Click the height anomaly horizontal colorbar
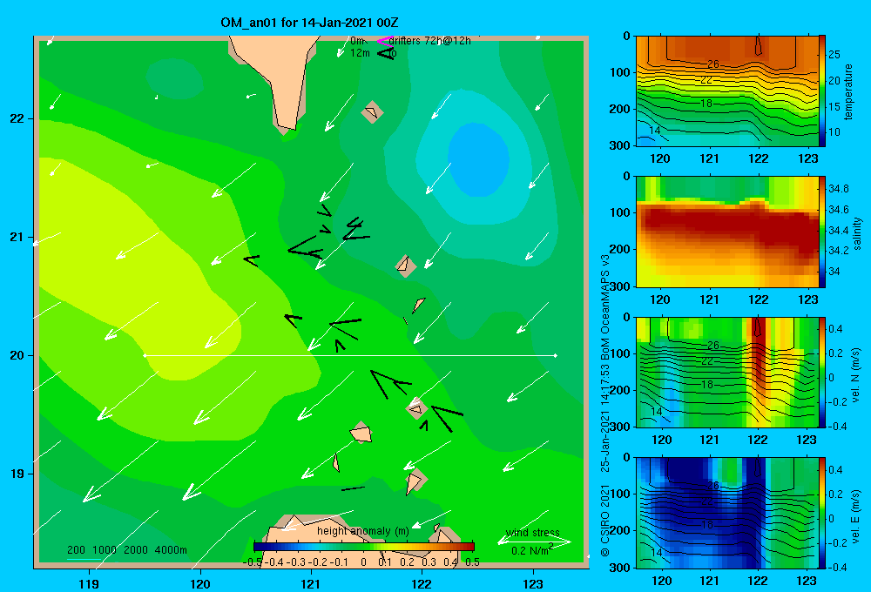The width and height of the screenshot is (871, 592). [x=364, y=547]
